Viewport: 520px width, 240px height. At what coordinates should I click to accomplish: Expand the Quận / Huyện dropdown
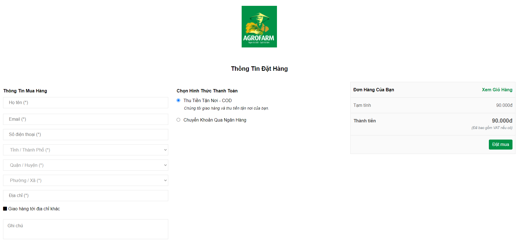tap(86, 165)
